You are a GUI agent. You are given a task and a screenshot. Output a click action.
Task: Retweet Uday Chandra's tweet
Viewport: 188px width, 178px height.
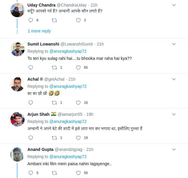click(54, 20)
